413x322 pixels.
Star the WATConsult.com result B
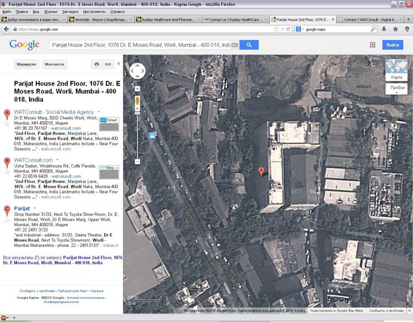click(x=7, y=173)
